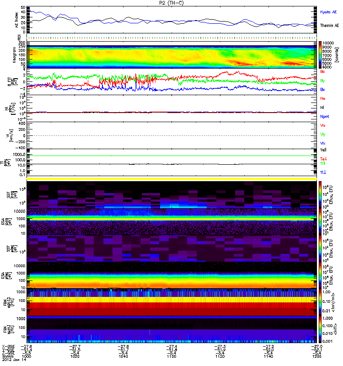
Task: Click the green 'Viy' velocity legend label
Action: (323, 135)
